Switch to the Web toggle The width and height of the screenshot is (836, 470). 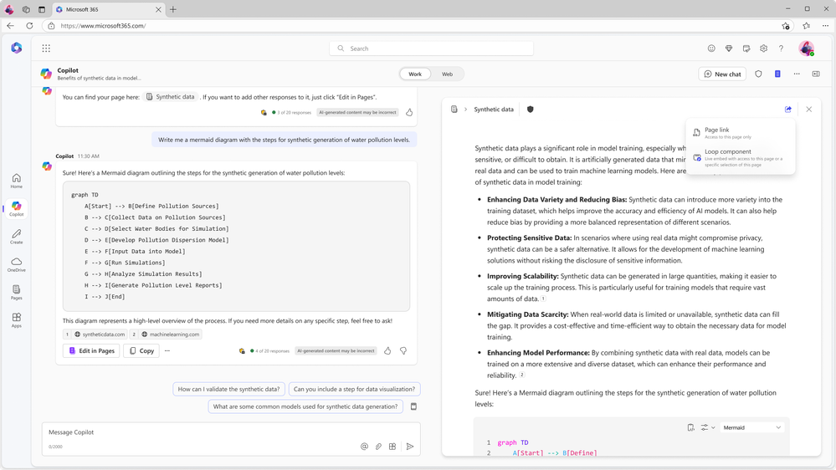pyautogui.click(x=447, y=74)
